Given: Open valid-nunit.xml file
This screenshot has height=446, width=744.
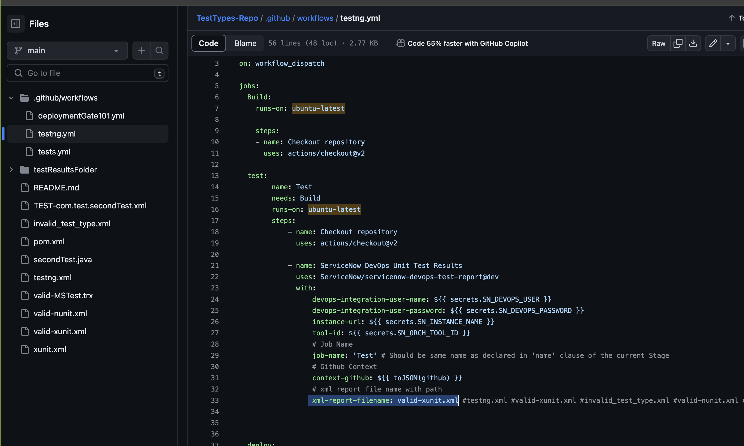Looking at the screenshot, I should pyautogui.click(x=60, y=313).
